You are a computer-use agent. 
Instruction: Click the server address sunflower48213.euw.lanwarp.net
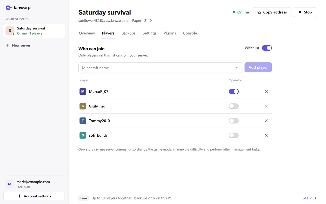tap(104, 21)
